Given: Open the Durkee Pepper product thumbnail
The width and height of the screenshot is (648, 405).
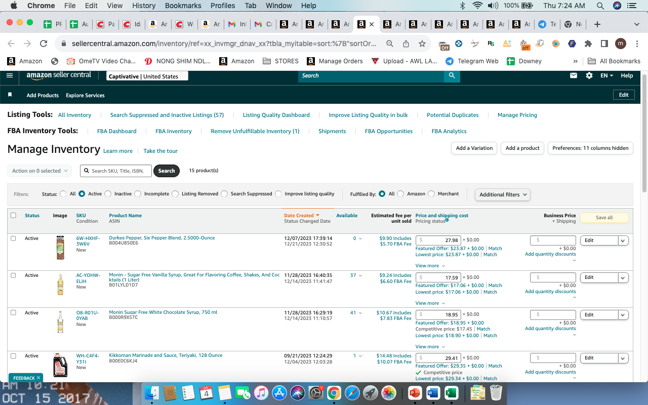Looking at the screenshot, I should 60,248.
